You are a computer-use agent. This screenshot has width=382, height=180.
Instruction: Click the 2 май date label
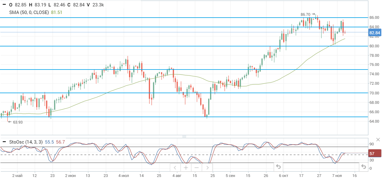tap(17, 176)
